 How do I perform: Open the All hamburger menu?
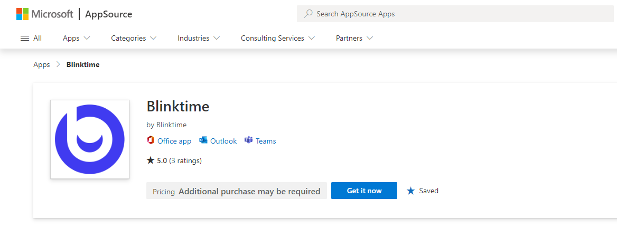point(31,38)
